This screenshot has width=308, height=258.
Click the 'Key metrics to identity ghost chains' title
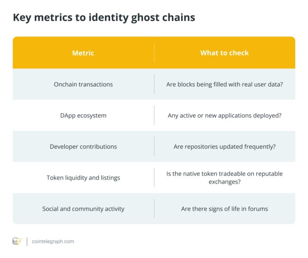pos(104,18)
